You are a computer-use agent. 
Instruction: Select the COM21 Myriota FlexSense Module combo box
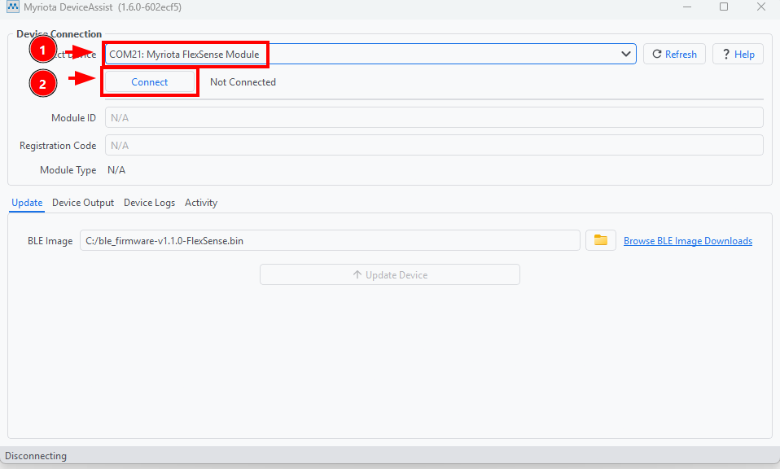click(370, 54)
